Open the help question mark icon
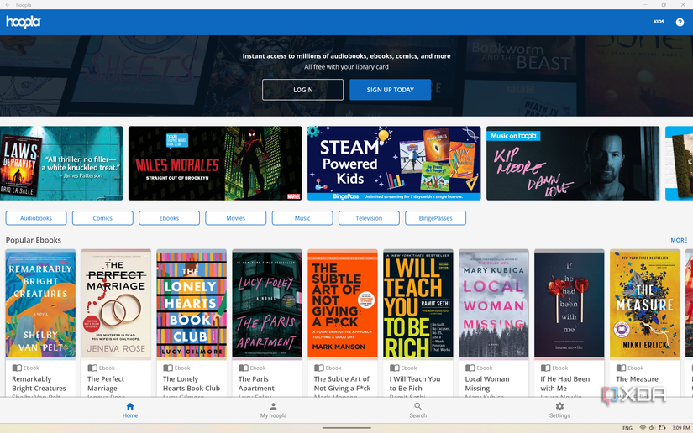693x433 pixels. pyautogui.click(x=680, y=22)
